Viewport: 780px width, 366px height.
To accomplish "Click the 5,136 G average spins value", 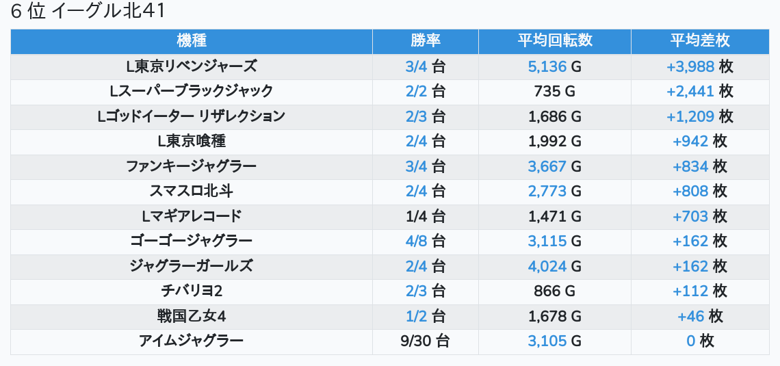I will pyautogui.click(x=547, y=66).
